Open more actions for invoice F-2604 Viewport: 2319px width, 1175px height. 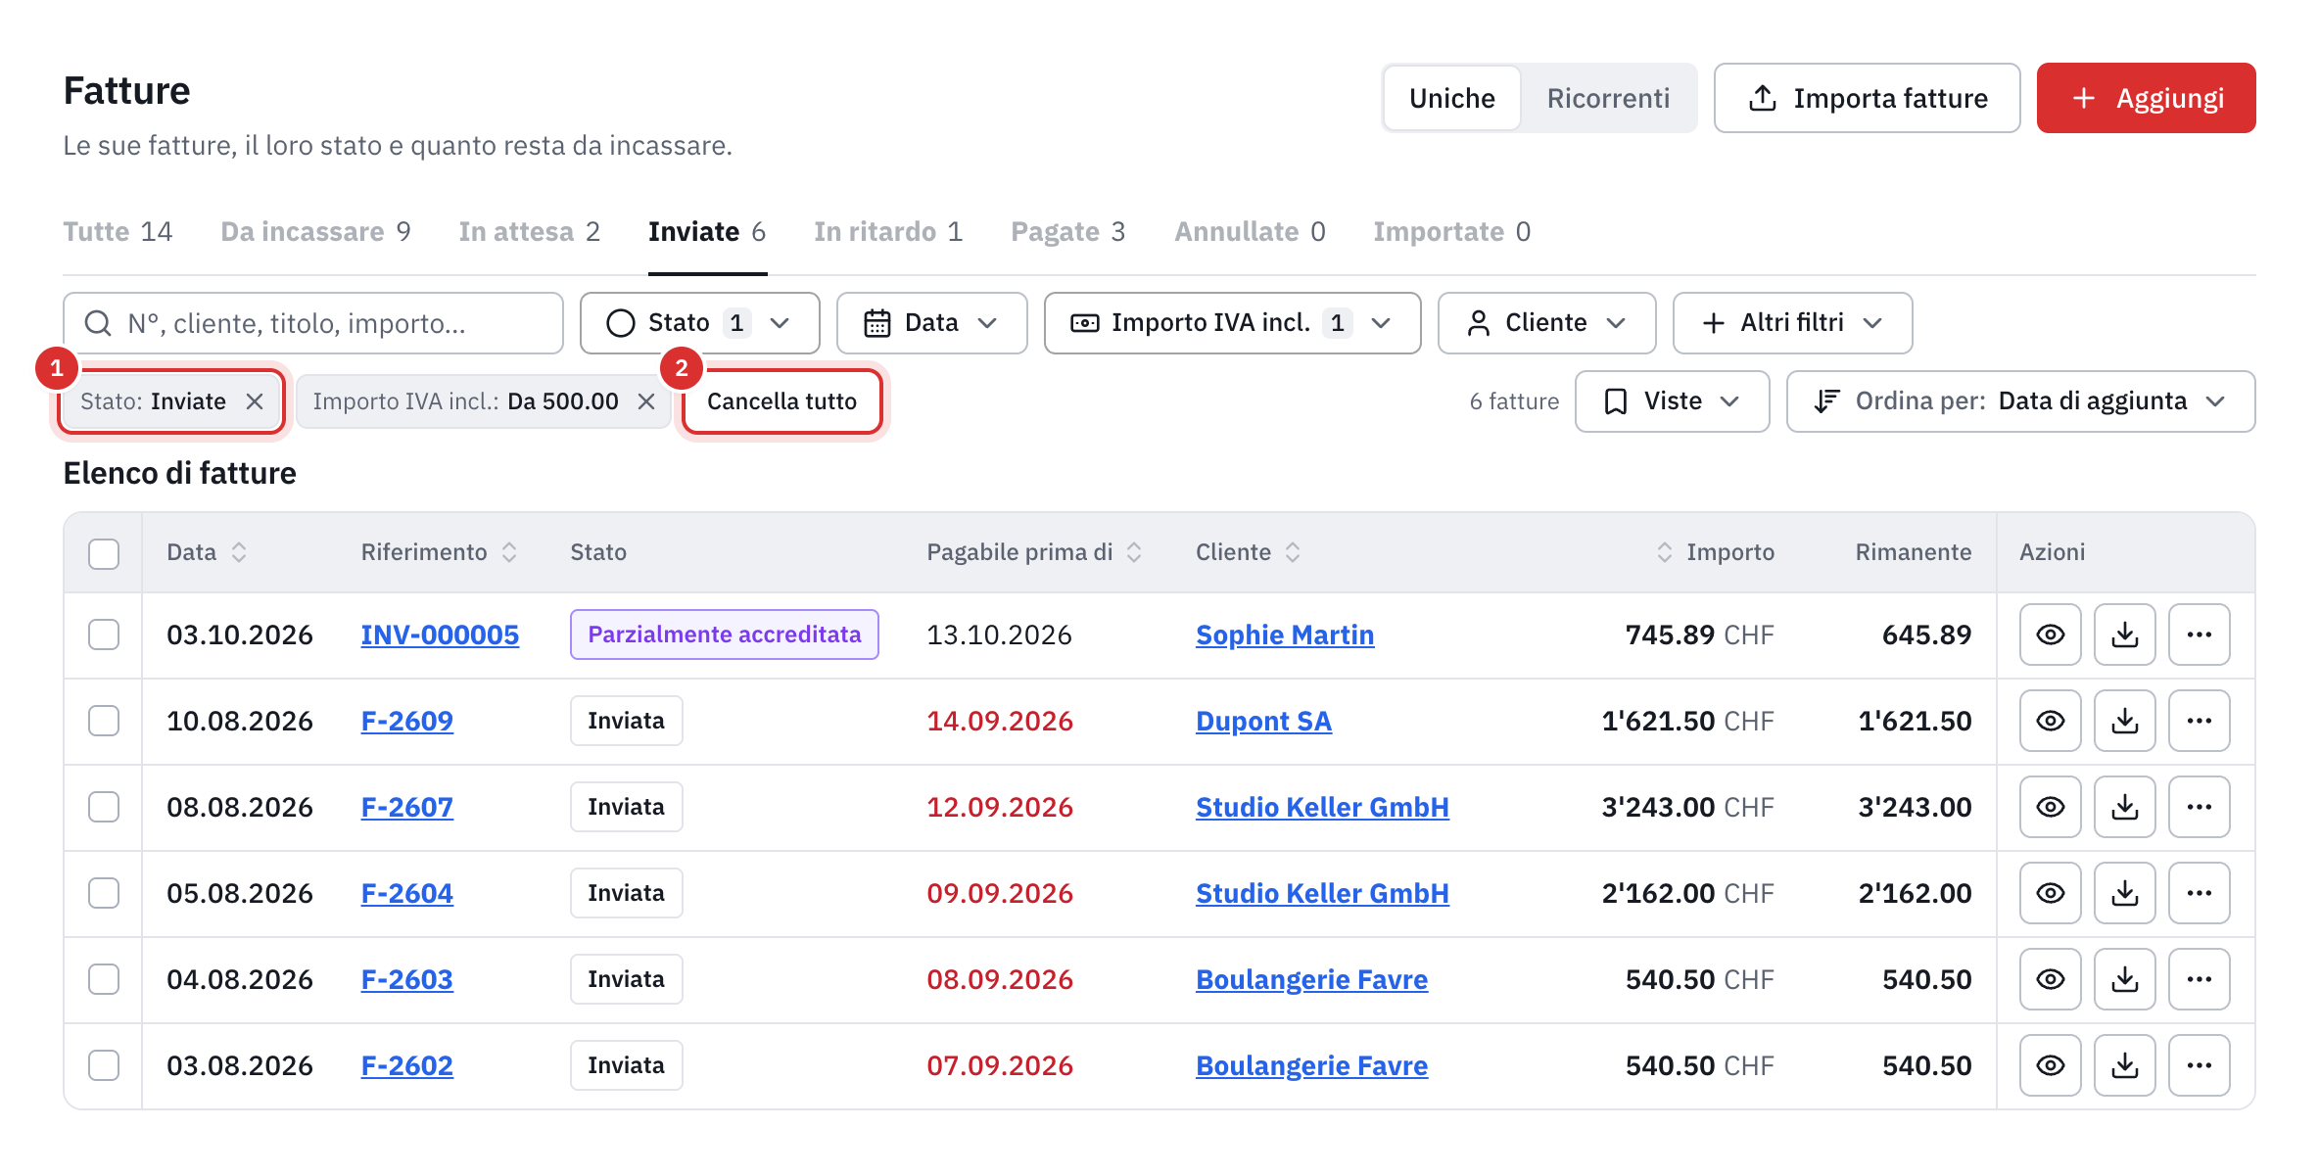pyautogui.click(x=2199, y=893)
